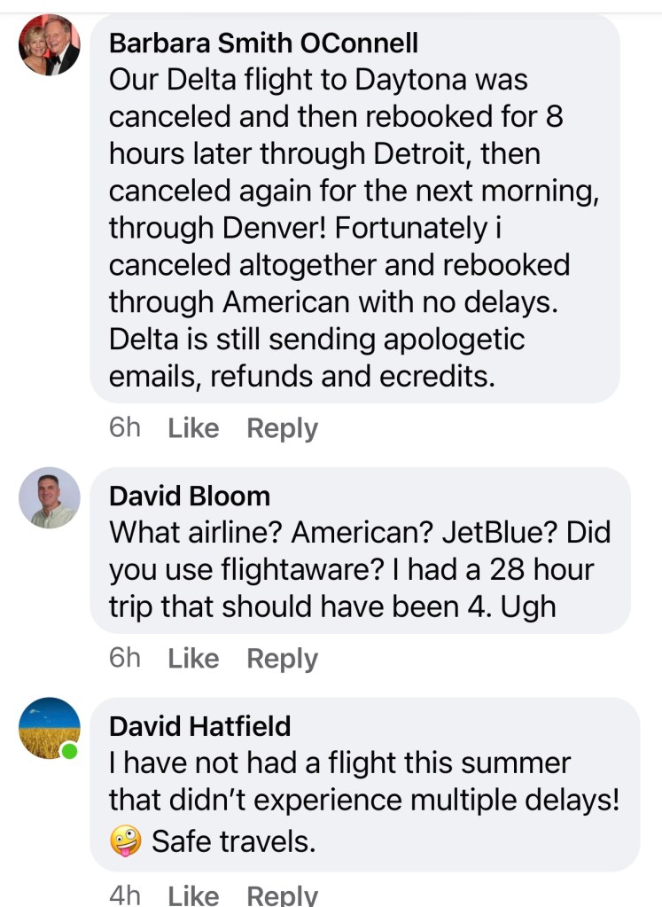
Task: Select David Bloom's 28 hour trip comment
Action: tap(359, 569)
